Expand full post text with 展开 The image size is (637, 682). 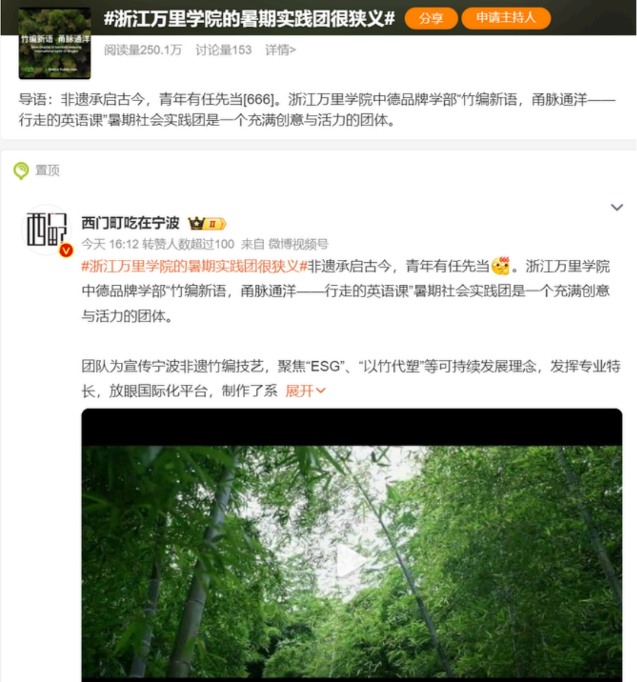tap(304, 390)
